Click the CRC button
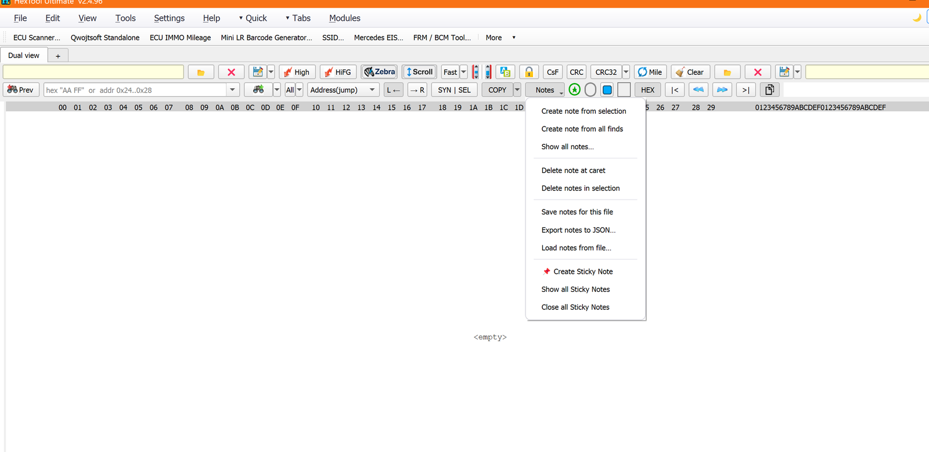929x452 pixels. pos(577,72)
